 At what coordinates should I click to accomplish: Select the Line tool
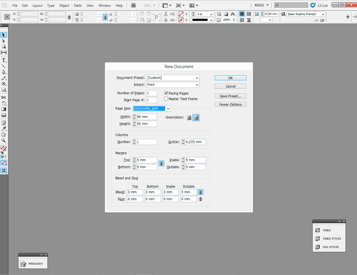click(4, 66)
